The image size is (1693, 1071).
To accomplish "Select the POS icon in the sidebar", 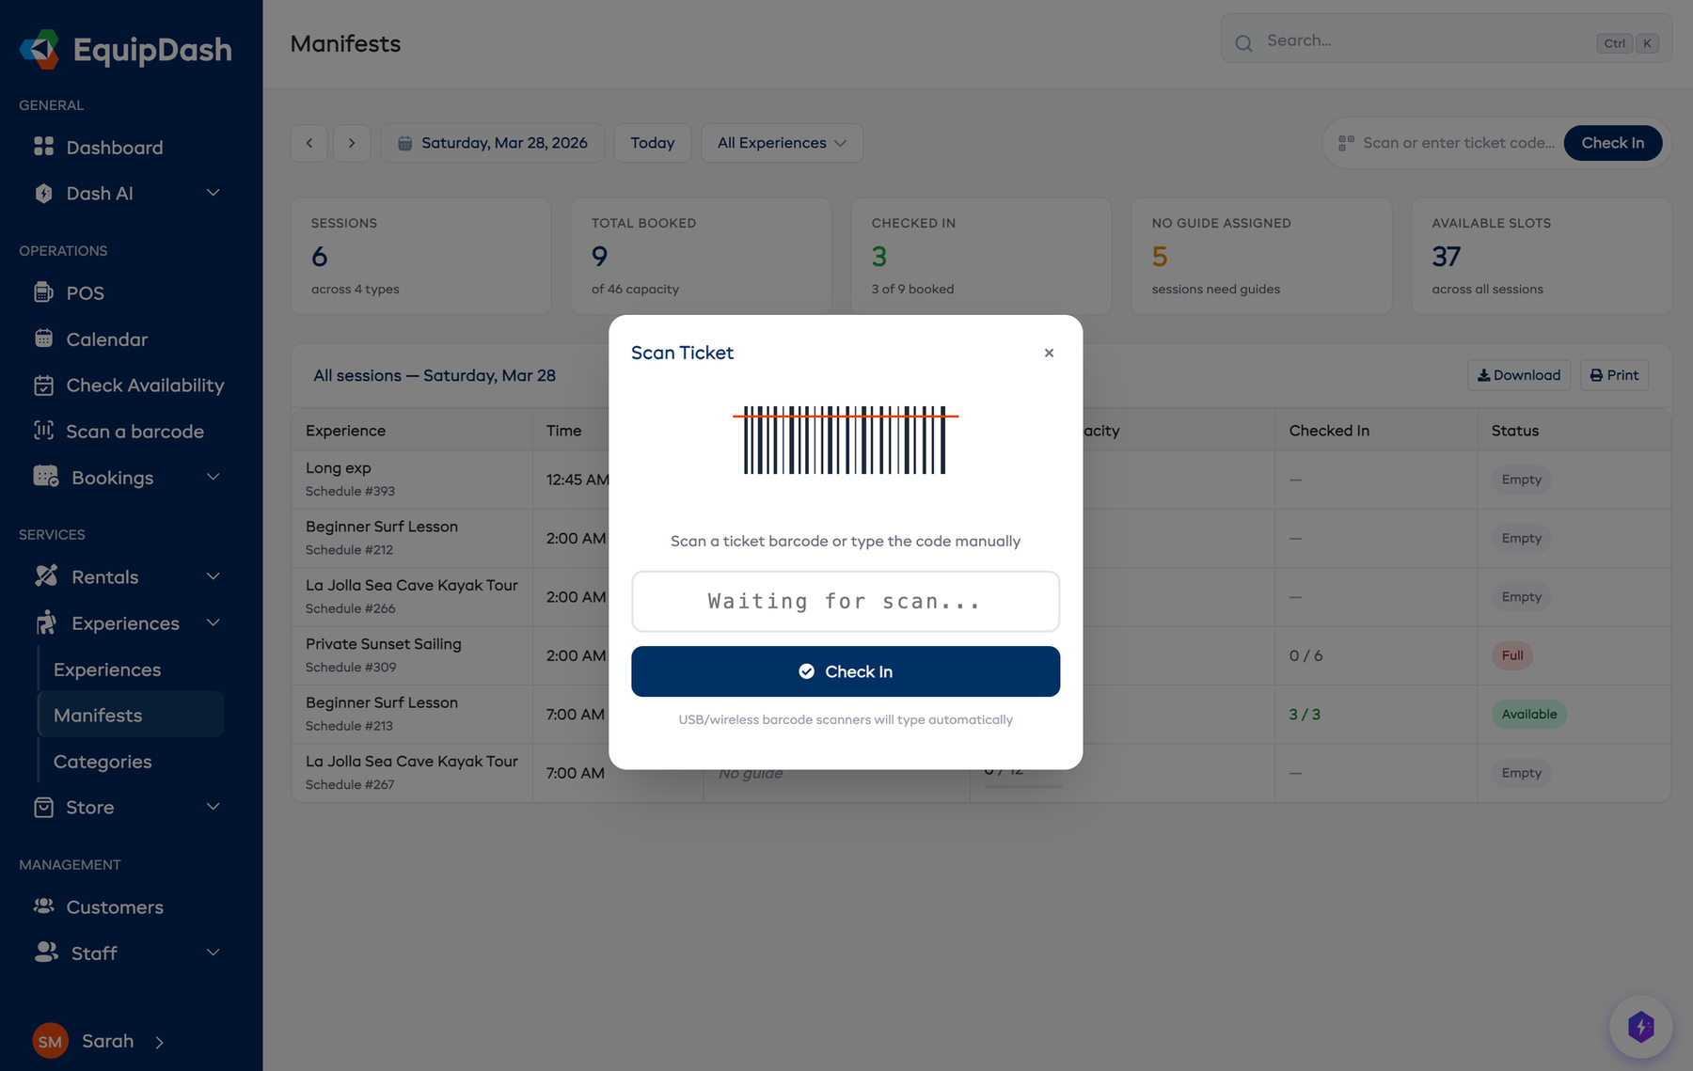I will (x=44, y=292).
